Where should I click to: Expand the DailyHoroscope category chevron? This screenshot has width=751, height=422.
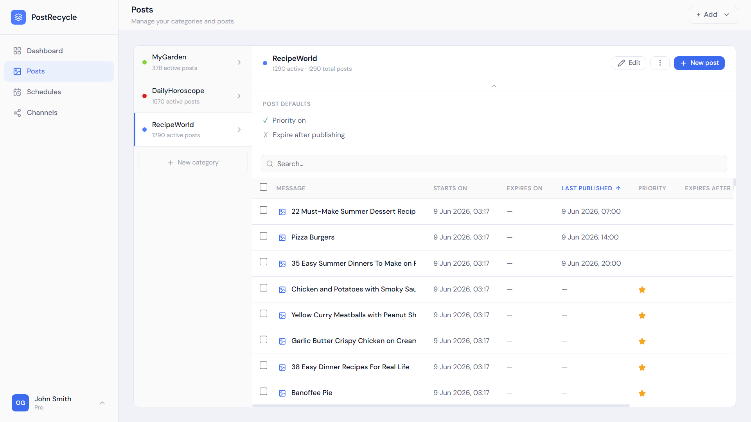pos(239,96)
